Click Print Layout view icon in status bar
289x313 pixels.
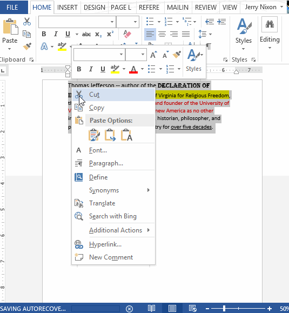[x=172, y=309]
